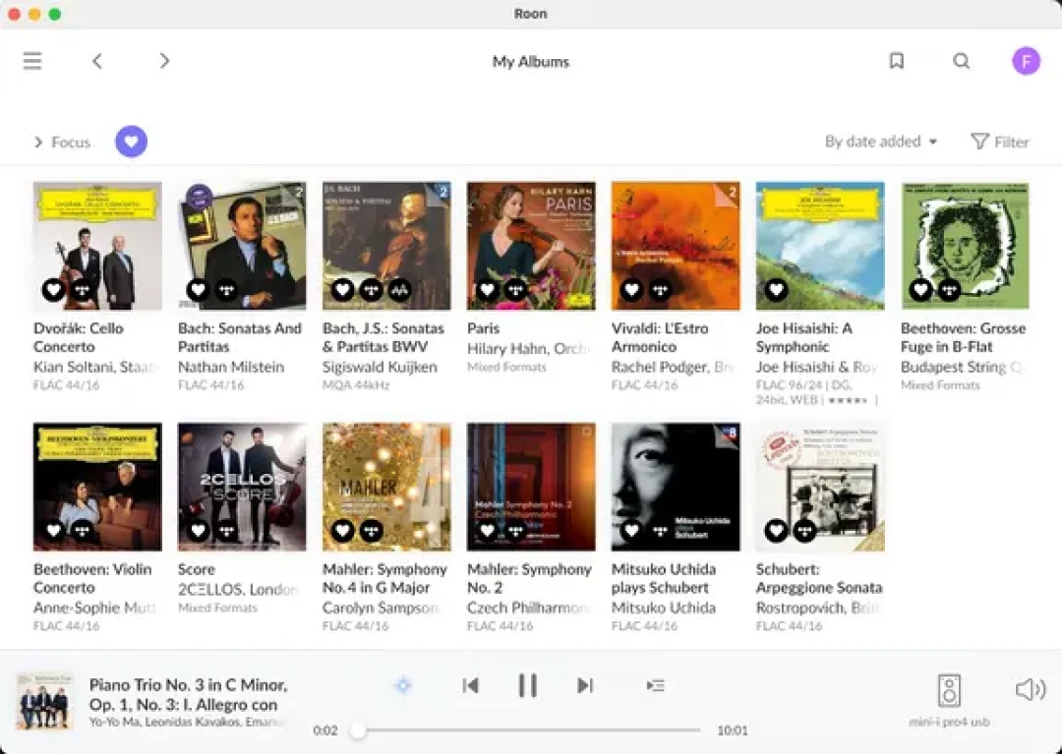Open now playing album art thumbnail
1062x754 pixels.
coord(44,701)
